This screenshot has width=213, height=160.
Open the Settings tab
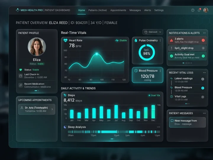[x=159, y=10]
